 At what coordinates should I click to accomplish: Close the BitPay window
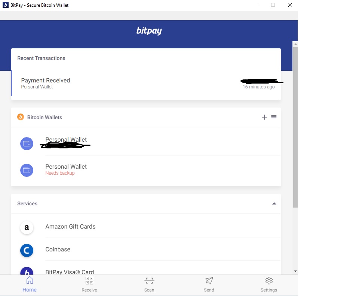290,5
